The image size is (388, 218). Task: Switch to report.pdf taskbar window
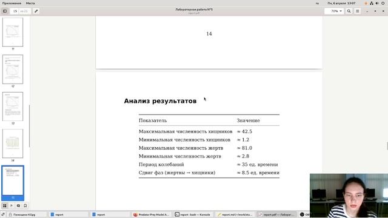276,214
